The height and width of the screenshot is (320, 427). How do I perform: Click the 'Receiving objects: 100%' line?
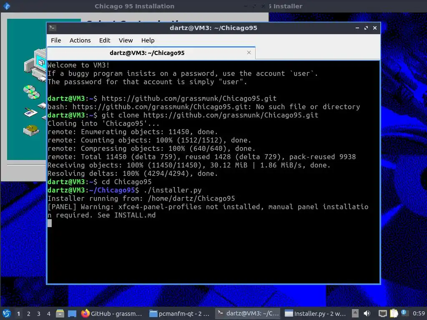(x=189, y=165)
